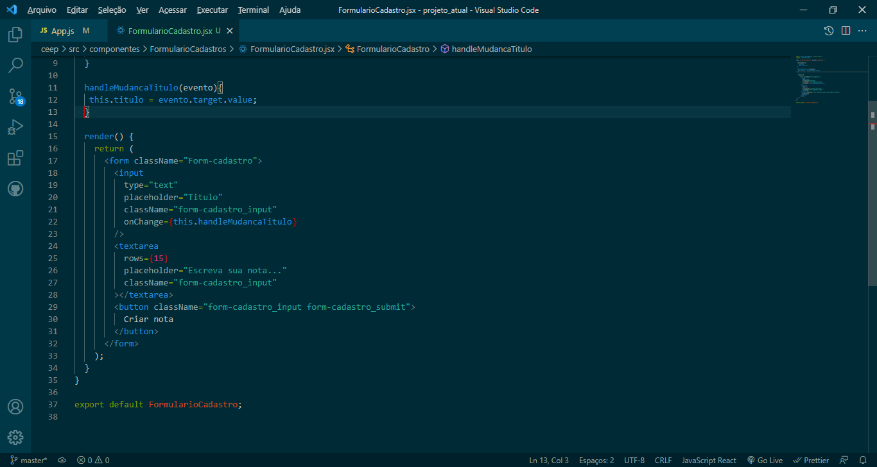
Task: Click the master* branch indicator
Action: (x=29, y=460)
